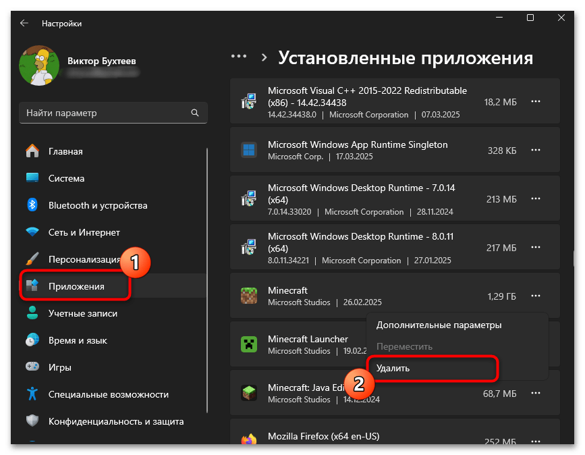Click the 217 МБ size value

coord(501,248)
